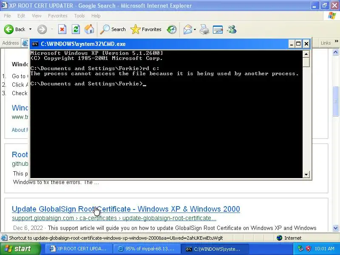The height and width of the screenshot is (255, 340).
Task: Click the process cannot access error line
Action: 164,74
